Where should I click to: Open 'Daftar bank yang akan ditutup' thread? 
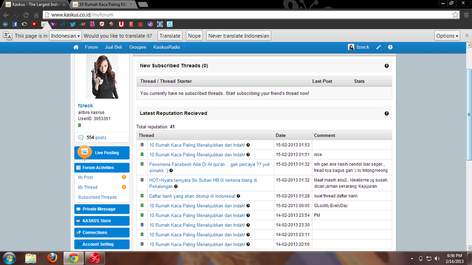[x=192, y=196]
